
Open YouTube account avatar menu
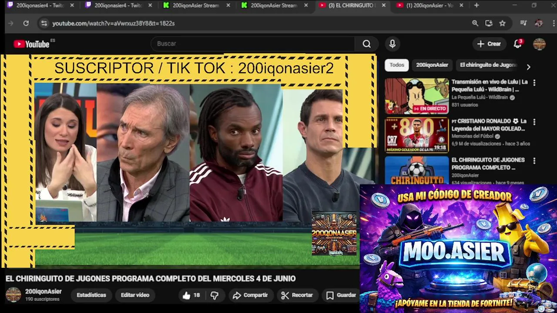(539, 44)
